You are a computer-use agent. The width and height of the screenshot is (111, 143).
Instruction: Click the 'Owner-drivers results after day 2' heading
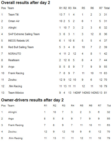(x=32, y=100)
